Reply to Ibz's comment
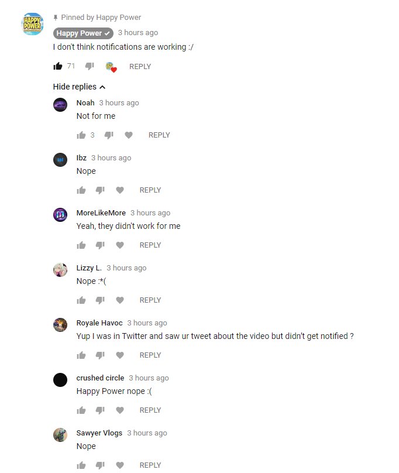This screenshot has height=473, width=399. [x=150, y=190]
